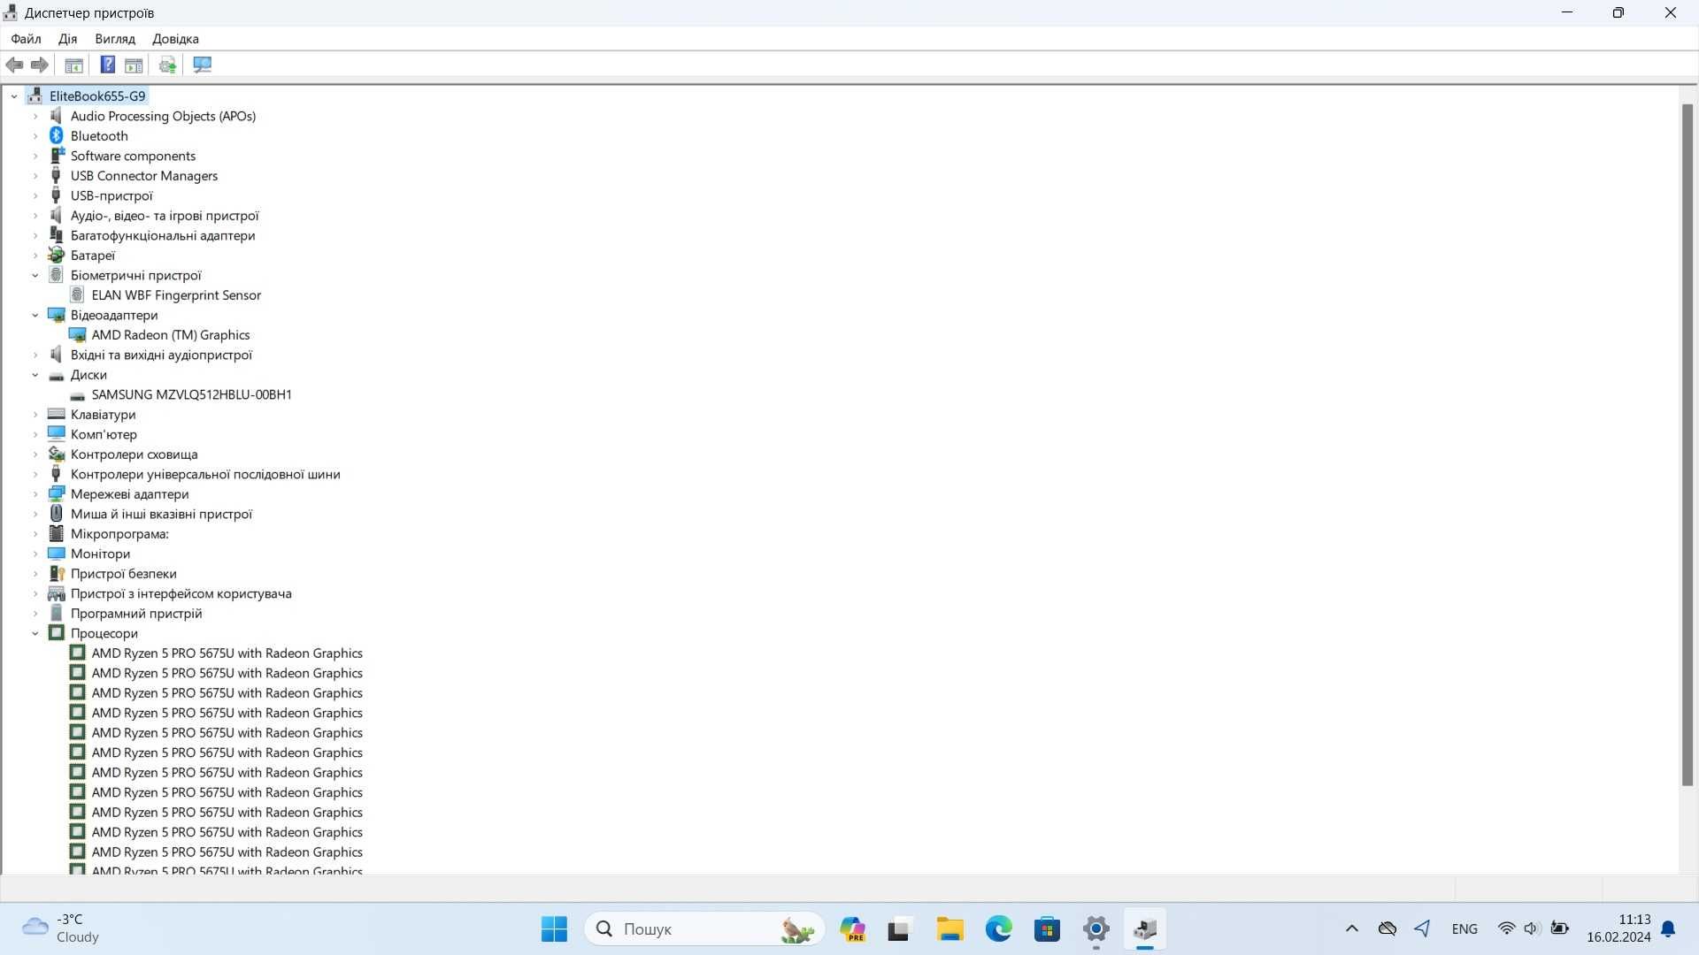Click Scan for hardware changes monitor icon
1699x955 pixels.
pyautogui.click(x=203, y=65)
